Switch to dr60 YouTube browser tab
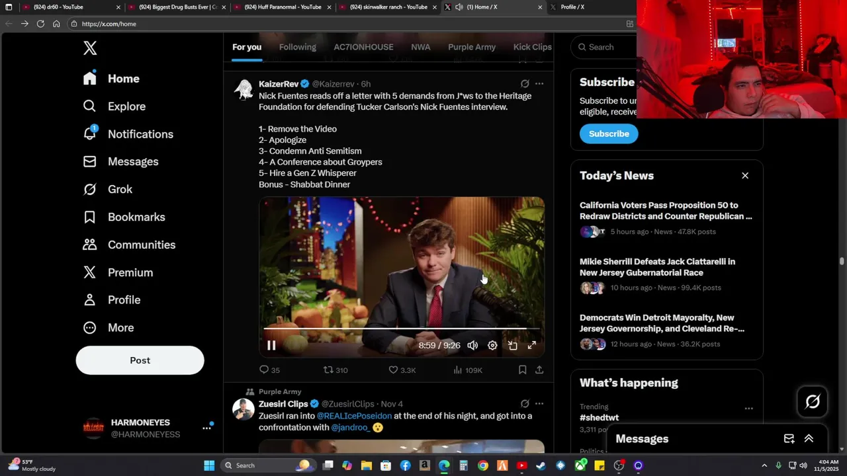Viewport: 847px width, 476px height. point(73,7)
